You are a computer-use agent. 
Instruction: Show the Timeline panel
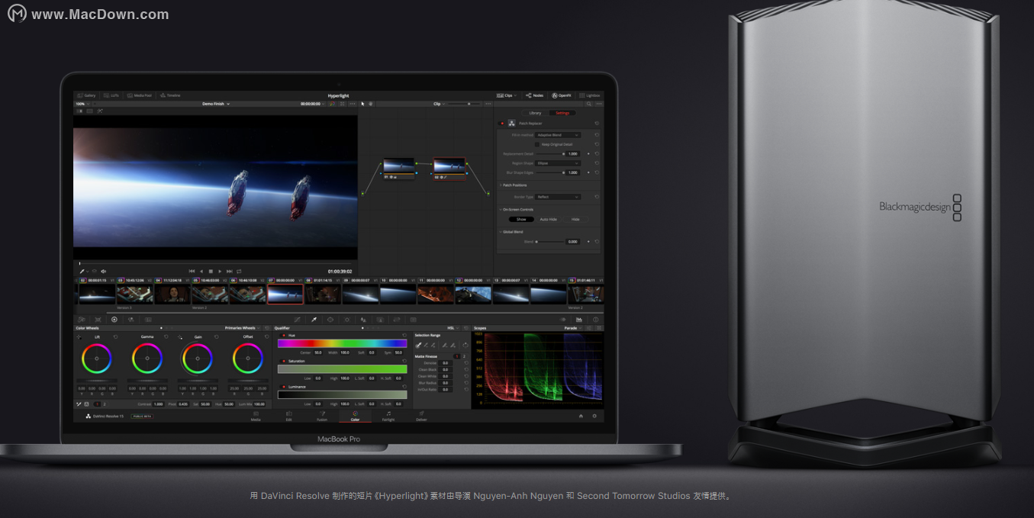[x=170, y=95]
